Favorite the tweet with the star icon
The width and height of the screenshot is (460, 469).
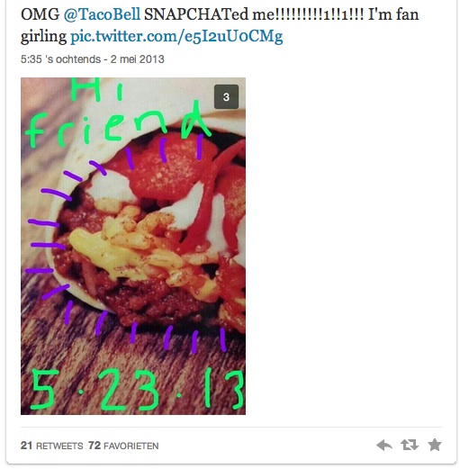click(435, 445)
